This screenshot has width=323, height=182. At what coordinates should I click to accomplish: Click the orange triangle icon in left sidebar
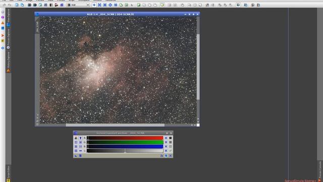pyautogui.click(x=3, y=23)
